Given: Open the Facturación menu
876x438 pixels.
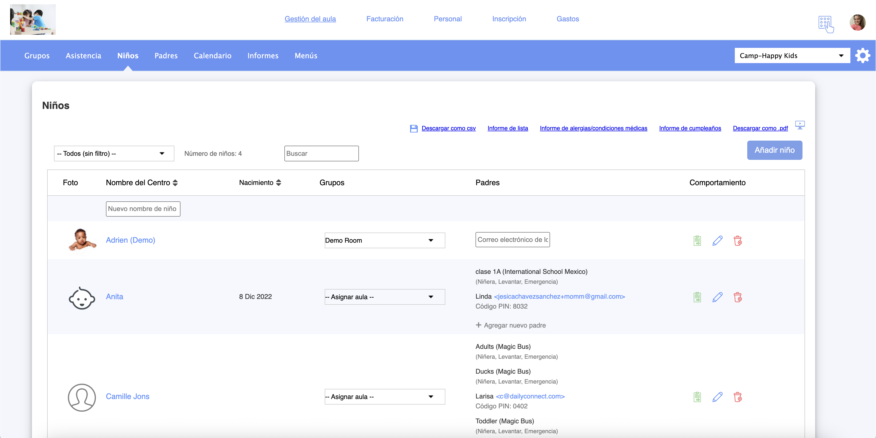Looking at the screenshot, I should (385, 19).
